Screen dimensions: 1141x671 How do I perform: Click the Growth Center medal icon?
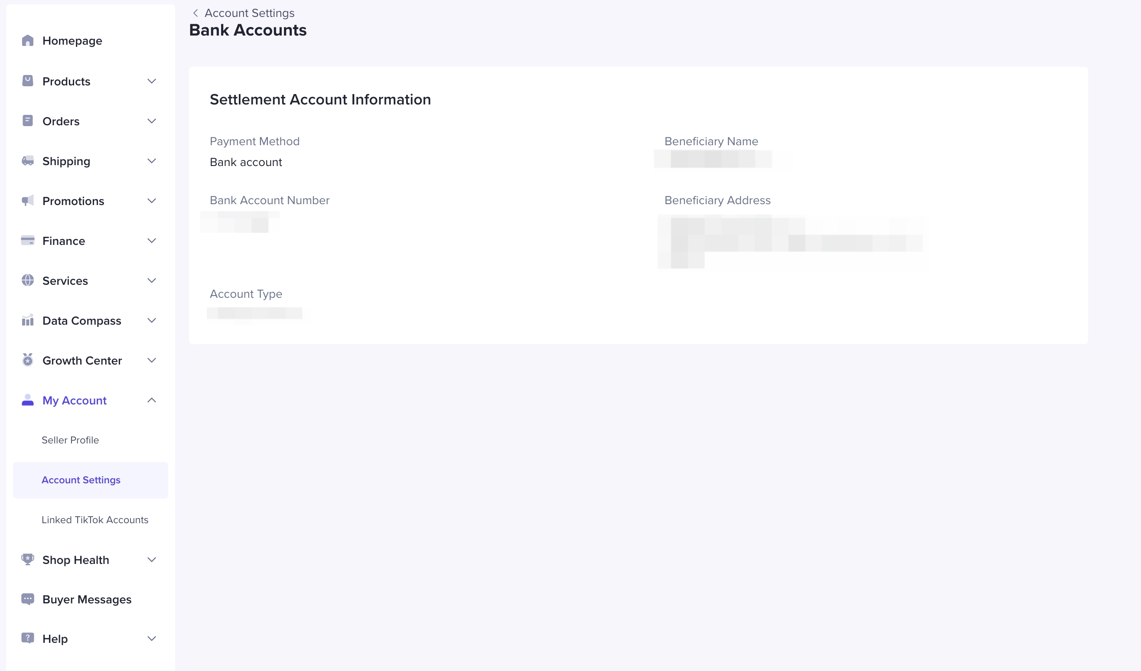point(28,360)
